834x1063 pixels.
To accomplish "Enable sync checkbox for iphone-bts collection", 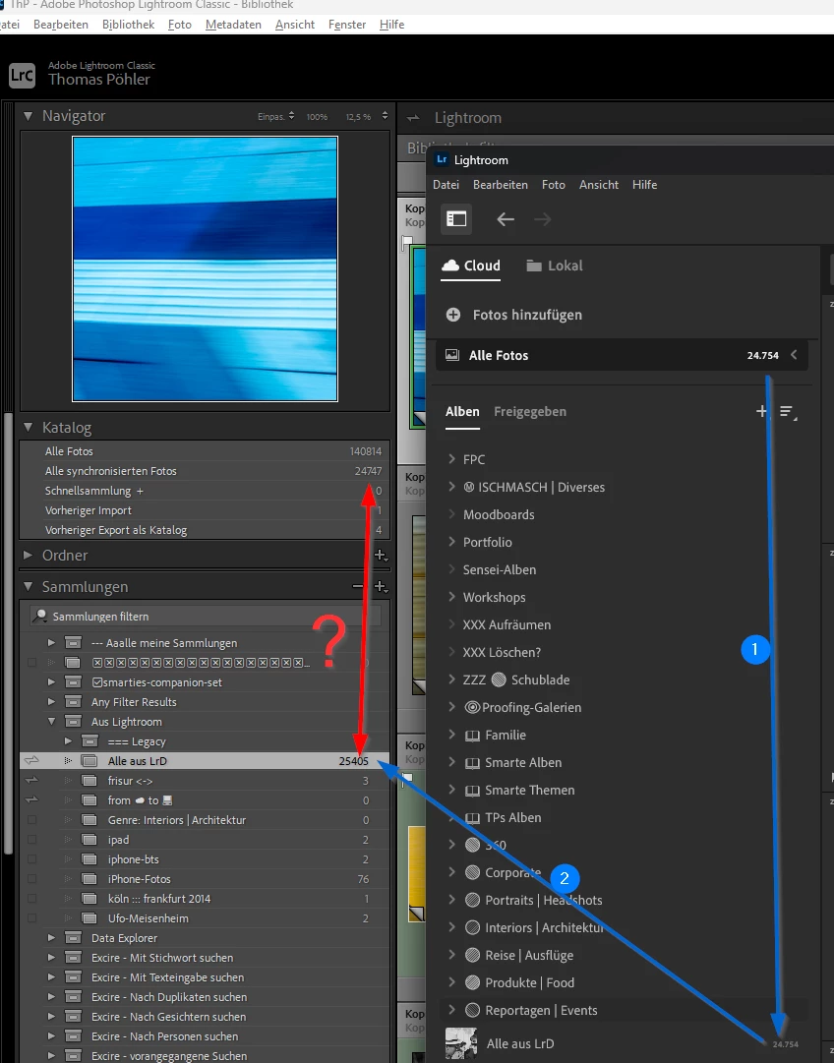I will coord(31,858).
